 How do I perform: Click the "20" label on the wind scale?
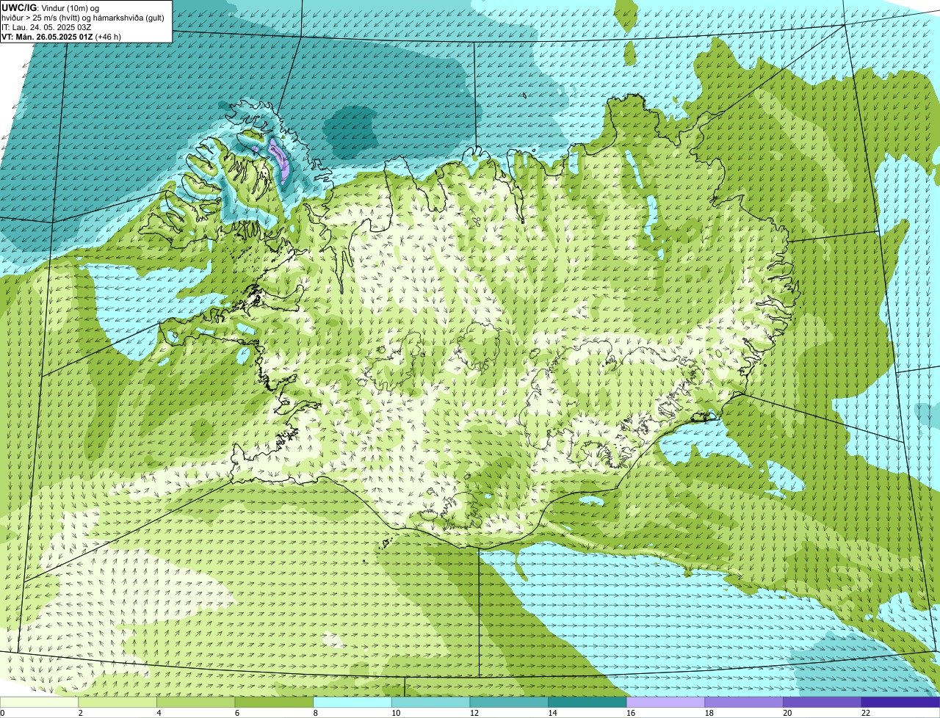787,713
